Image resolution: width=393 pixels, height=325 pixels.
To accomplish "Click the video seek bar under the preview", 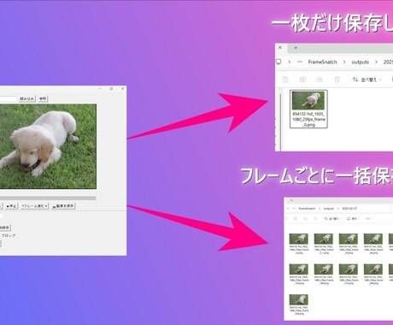I will 48,198.
